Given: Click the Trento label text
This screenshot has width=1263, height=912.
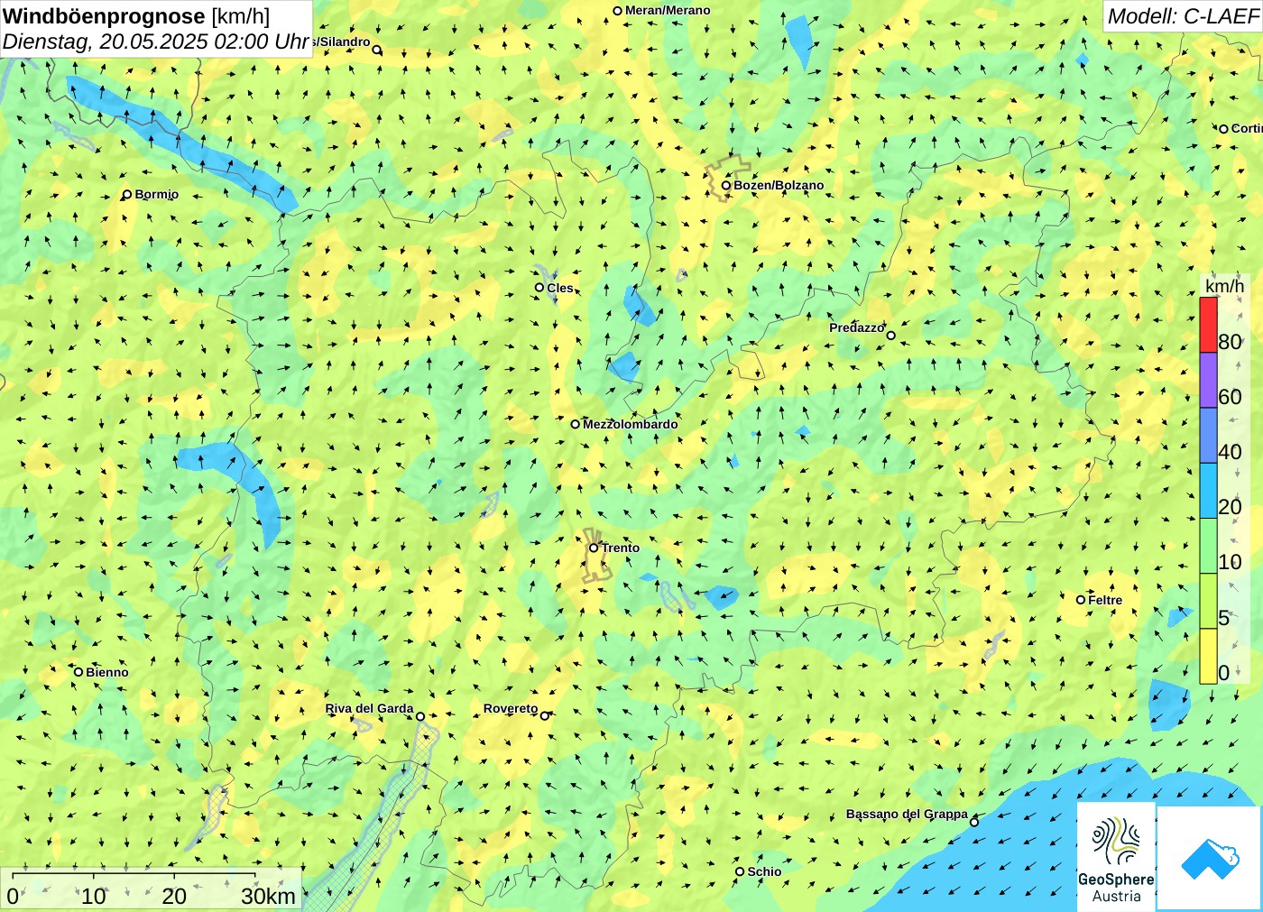Looking at the screenshot, I should 621,548.
